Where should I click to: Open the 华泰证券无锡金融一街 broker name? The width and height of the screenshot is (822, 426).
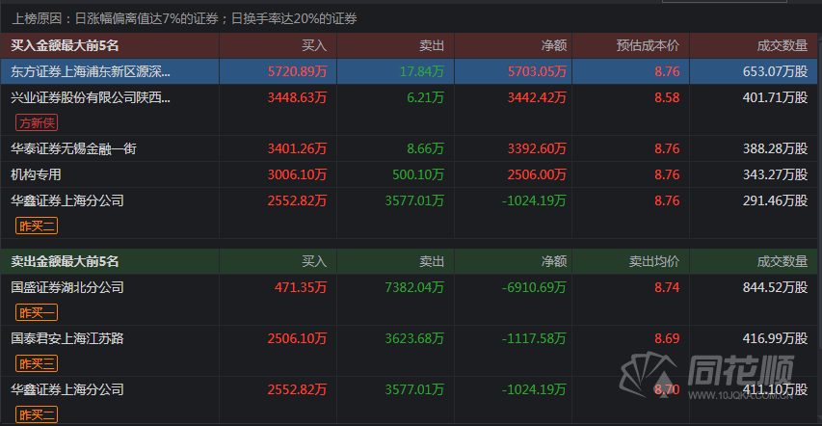(74, 149)
